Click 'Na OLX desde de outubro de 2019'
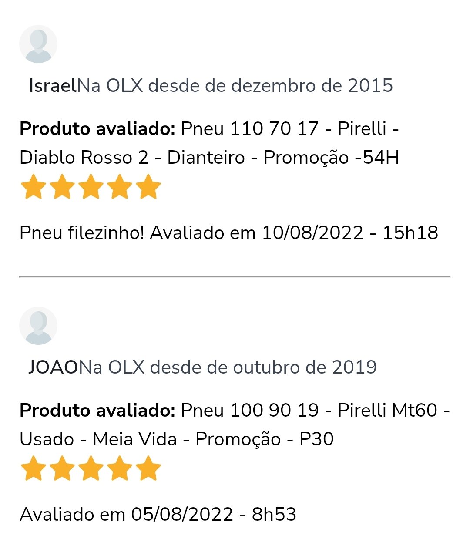470x556 pixels. point(228,367)
